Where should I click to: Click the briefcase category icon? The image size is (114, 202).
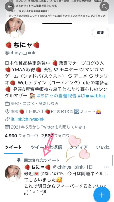click(x=7, y=104)
